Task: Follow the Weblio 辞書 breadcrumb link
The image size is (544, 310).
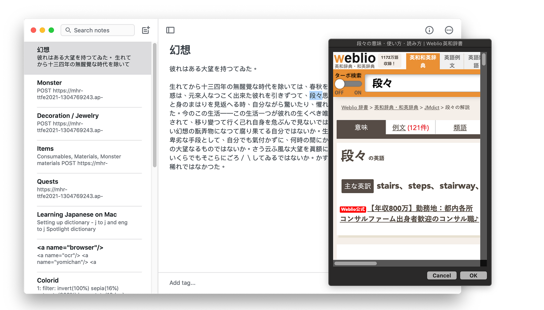Action: [355, 108]
